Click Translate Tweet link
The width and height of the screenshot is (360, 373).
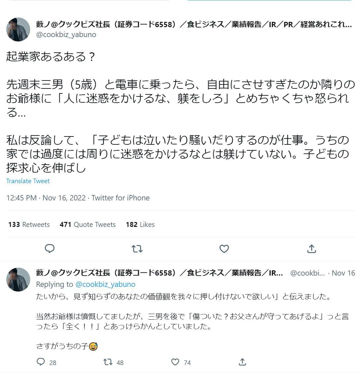(x=28, y=181)
